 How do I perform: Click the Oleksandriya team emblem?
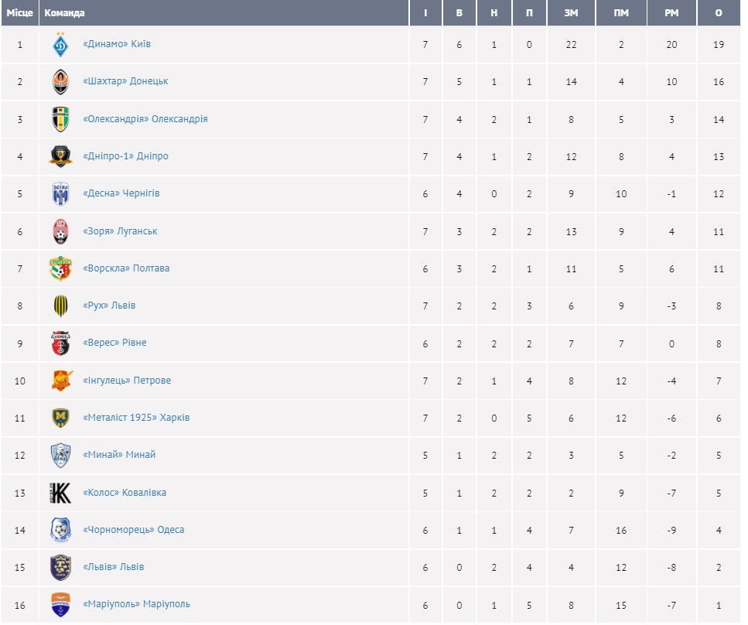[x=60, y=119]
